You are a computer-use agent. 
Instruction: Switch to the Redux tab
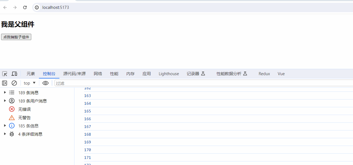264,74
